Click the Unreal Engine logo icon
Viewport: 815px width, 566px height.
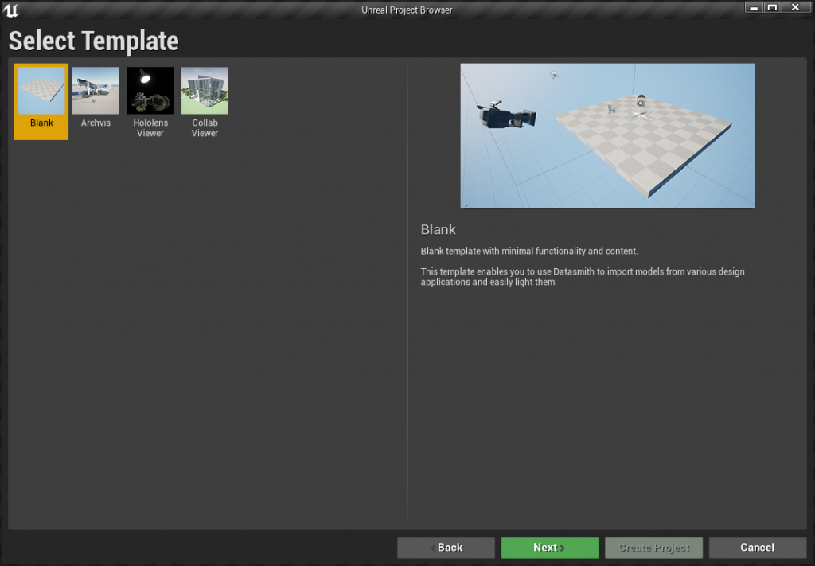click(10, 10)
